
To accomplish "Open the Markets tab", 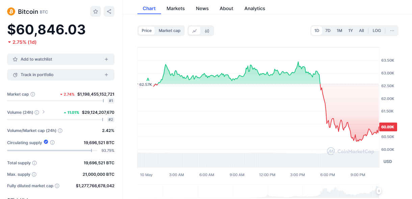I will pyautogui.click(x=176, y=8).
